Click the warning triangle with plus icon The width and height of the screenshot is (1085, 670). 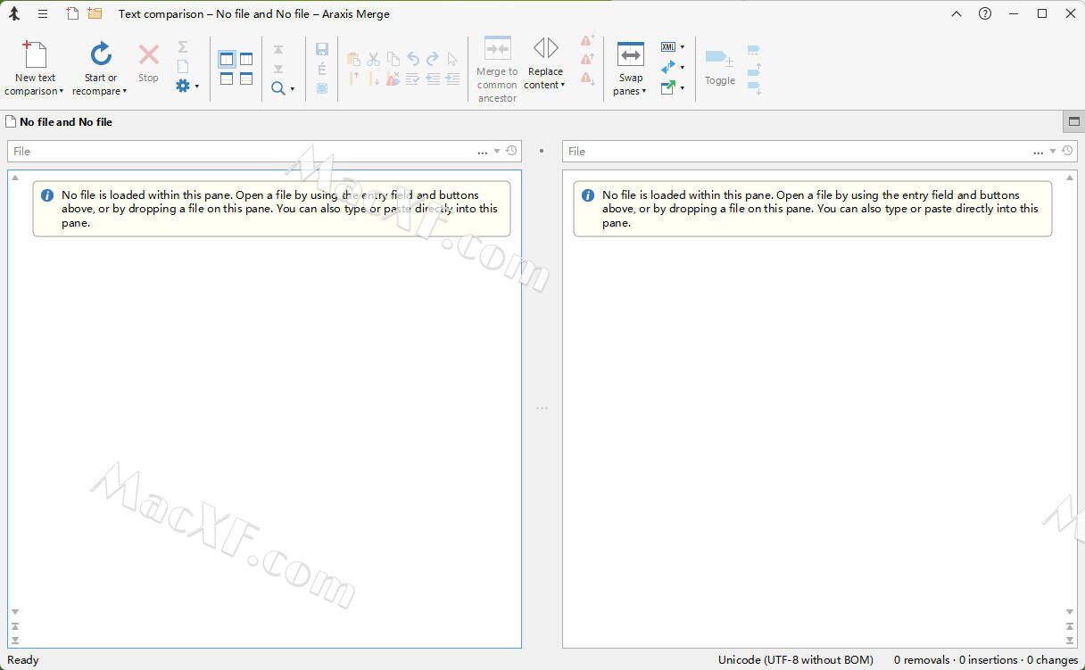pos(587,40)
